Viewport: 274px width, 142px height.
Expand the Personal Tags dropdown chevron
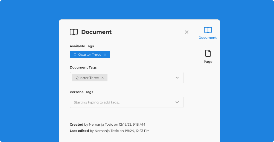177,102
